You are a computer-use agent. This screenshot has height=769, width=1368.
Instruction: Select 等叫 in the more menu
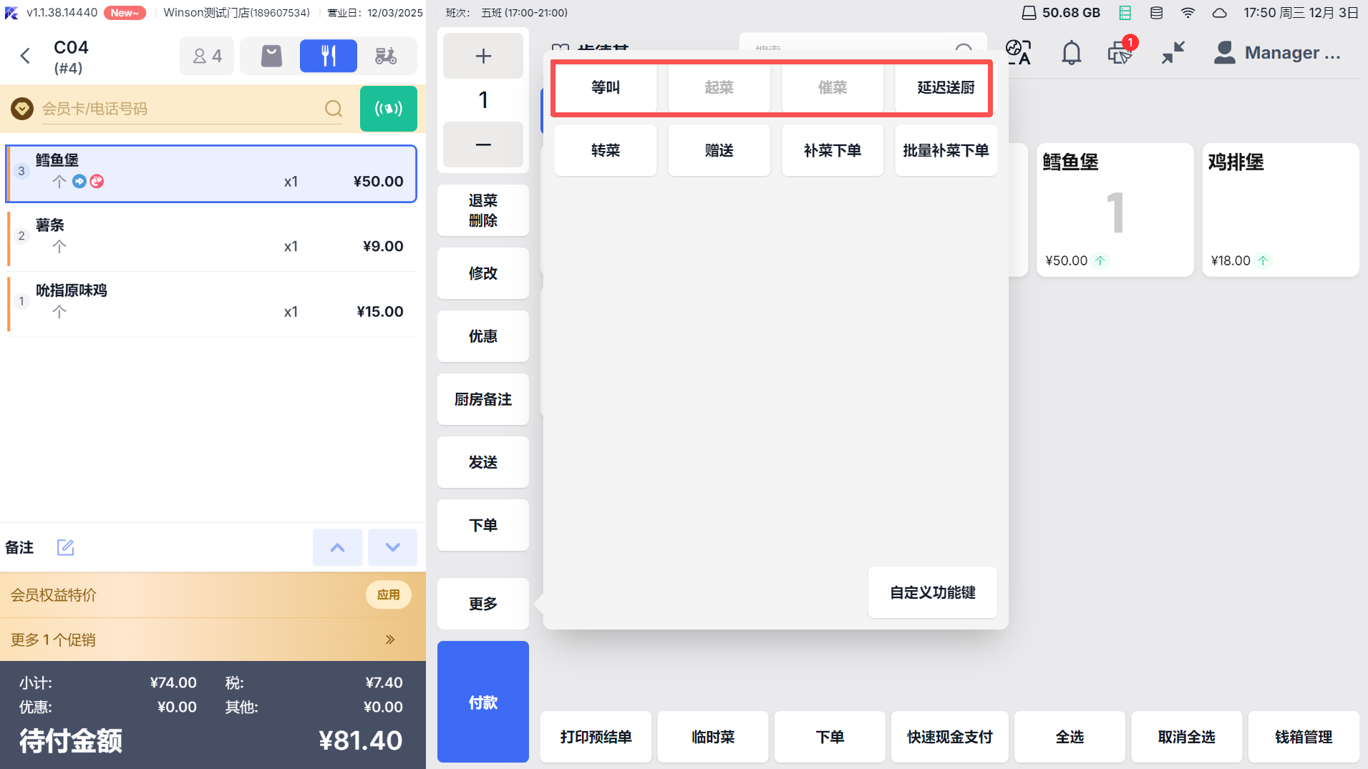[x=606, y=87]
